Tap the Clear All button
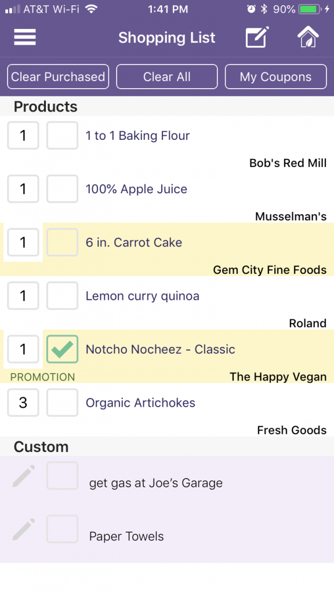Image resolution: width=334 pixels, height=594 pixels. pos(167,77)
